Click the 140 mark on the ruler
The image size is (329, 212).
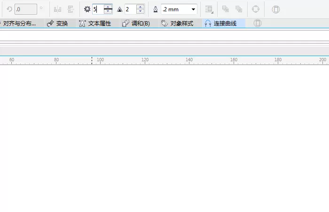(189, 60)
